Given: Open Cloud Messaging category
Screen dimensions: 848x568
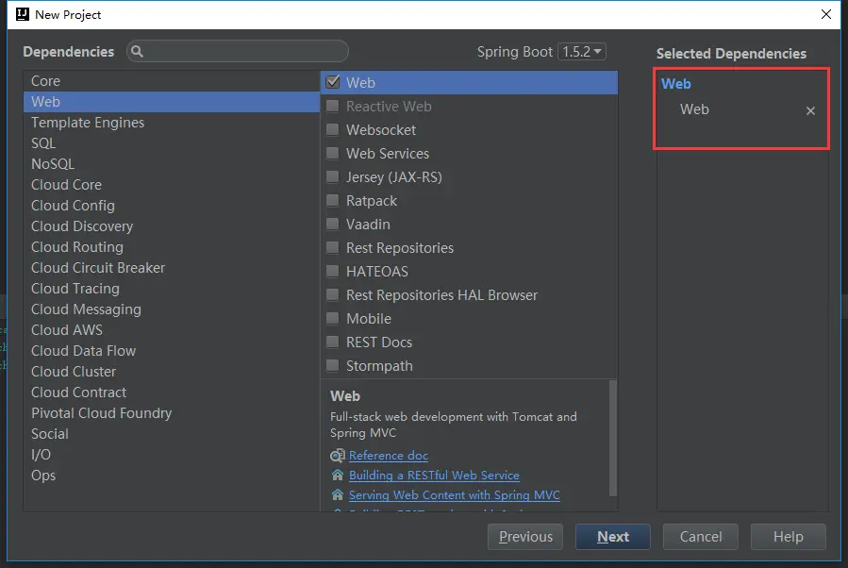Looking at the screenshot, I should 172,309.
